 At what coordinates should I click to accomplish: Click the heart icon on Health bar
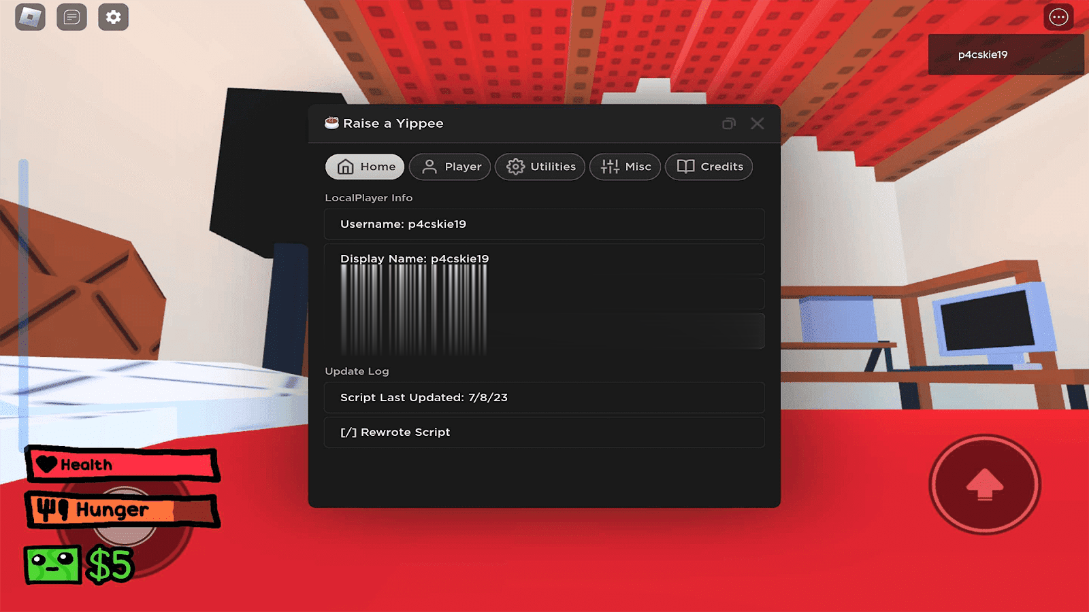click(x=47, y=464)
